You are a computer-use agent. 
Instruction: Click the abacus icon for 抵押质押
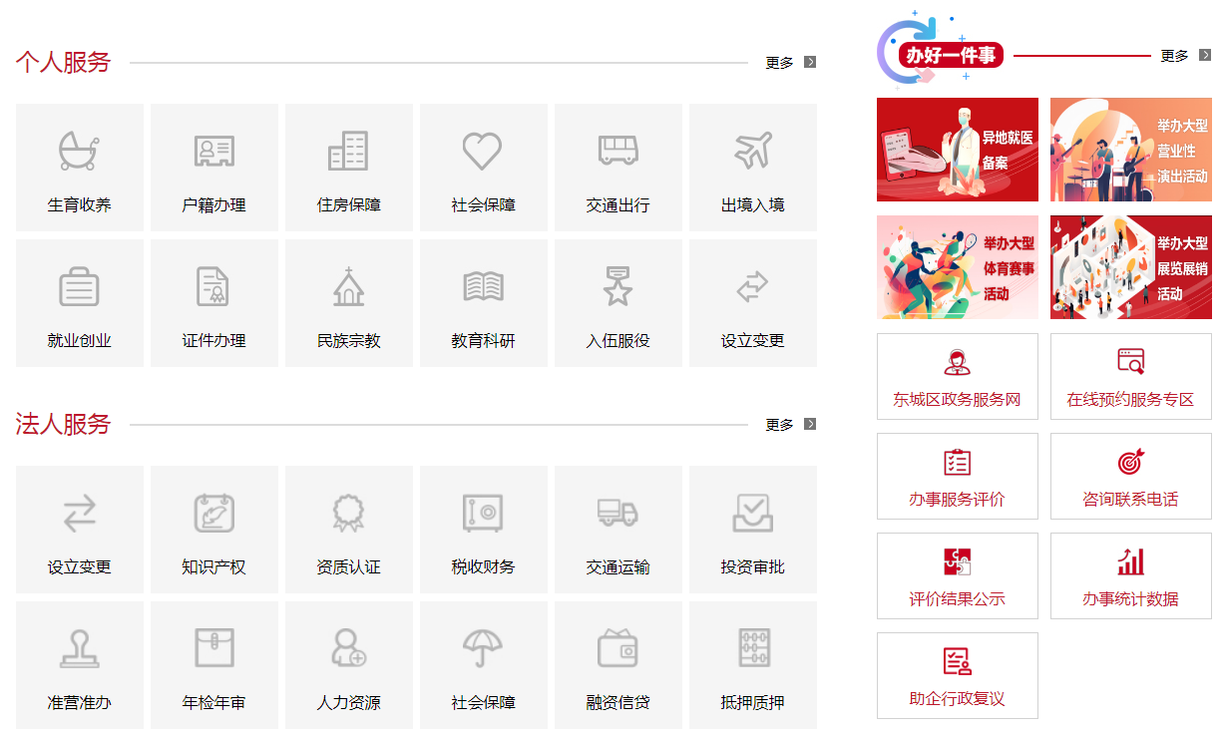click(752, 648)
